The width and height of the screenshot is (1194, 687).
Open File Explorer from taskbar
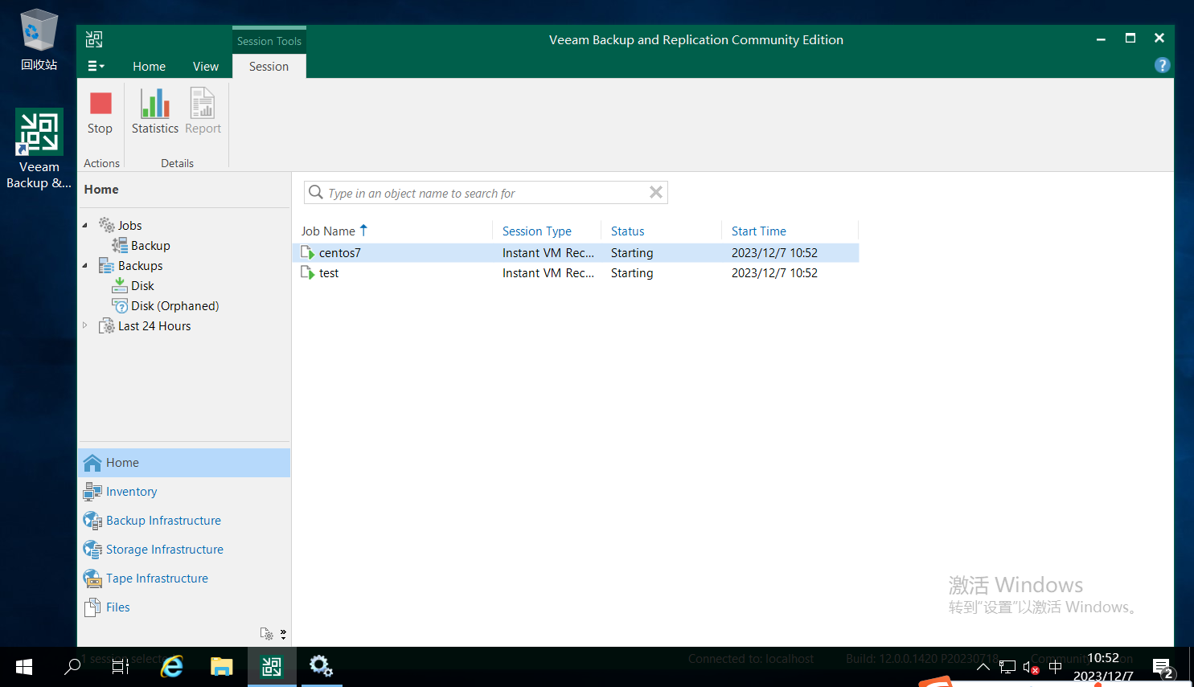coord(221,667)
